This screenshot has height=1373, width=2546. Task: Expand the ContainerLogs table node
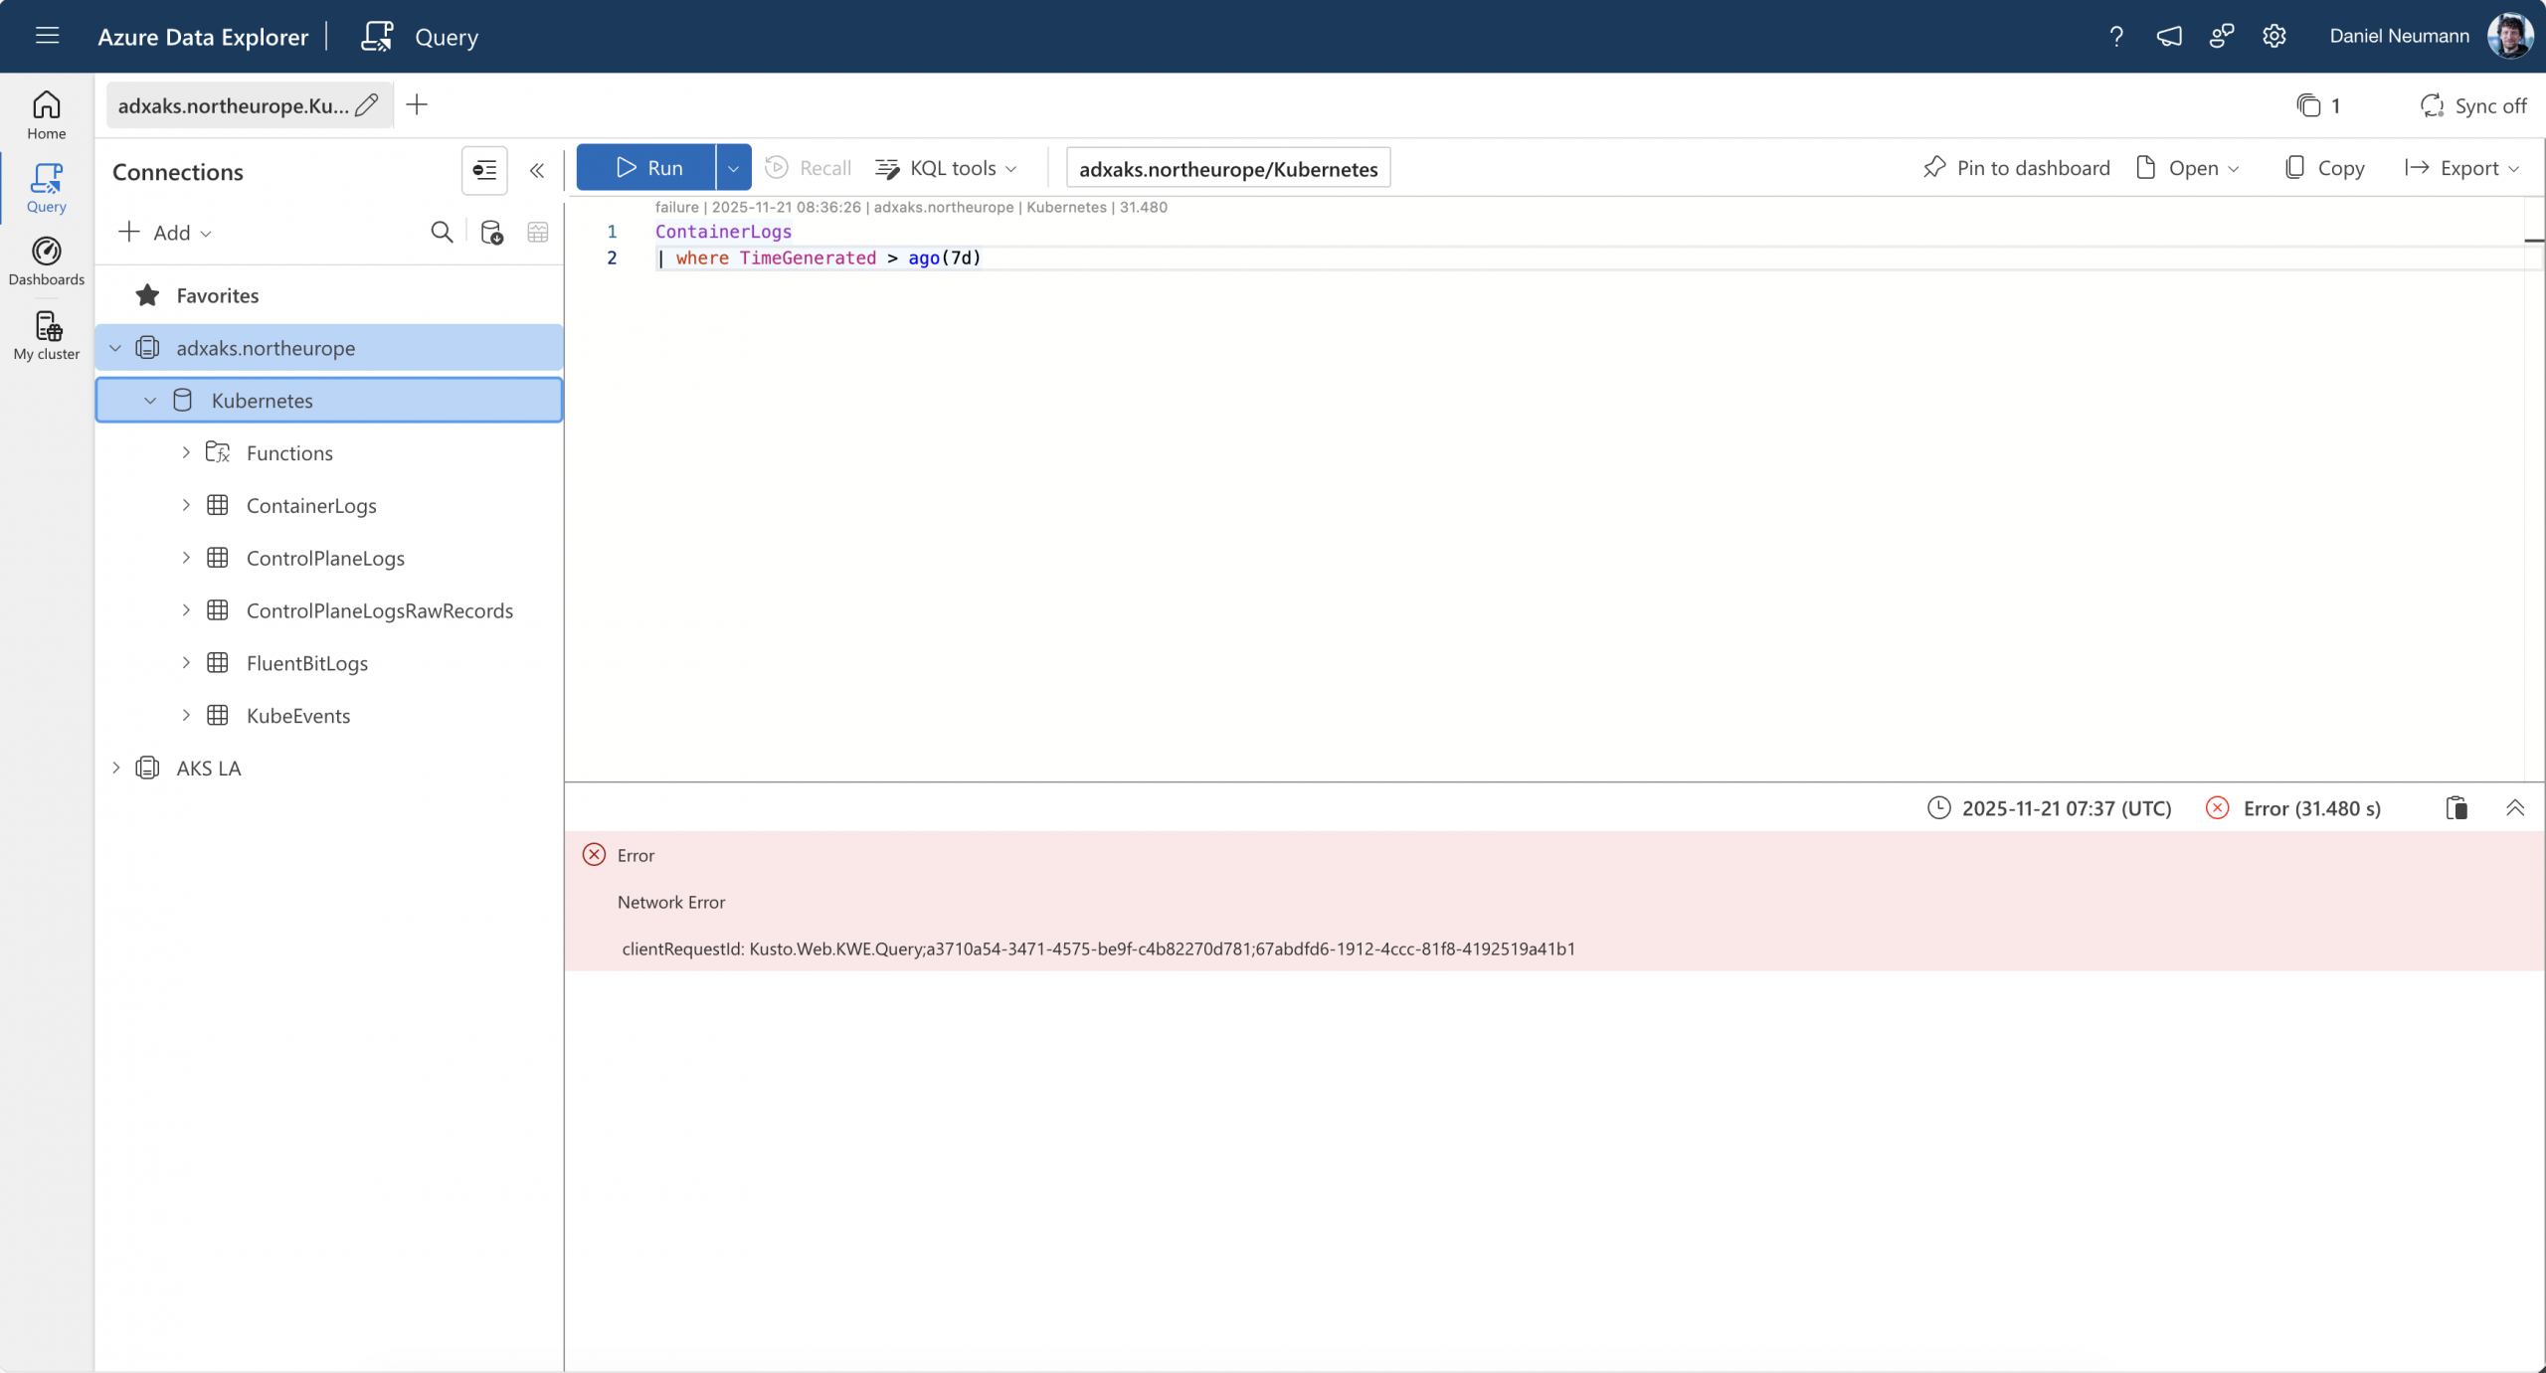point(186,505)
